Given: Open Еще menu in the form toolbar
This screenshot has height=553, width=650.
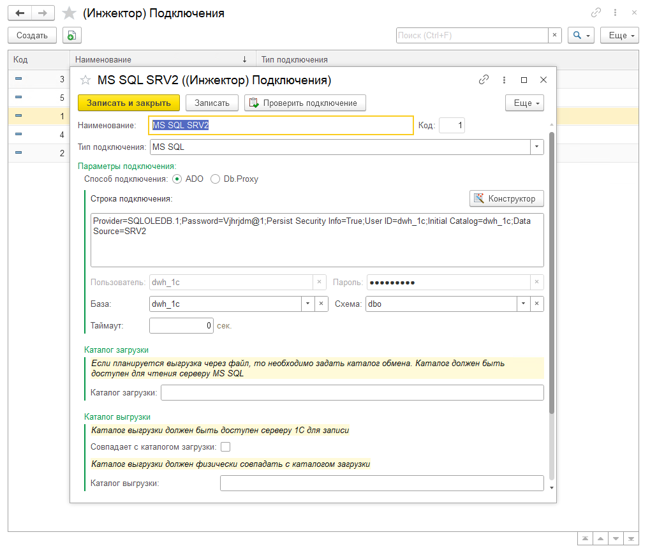Looking at the screenshot, I should click(524, 103).
